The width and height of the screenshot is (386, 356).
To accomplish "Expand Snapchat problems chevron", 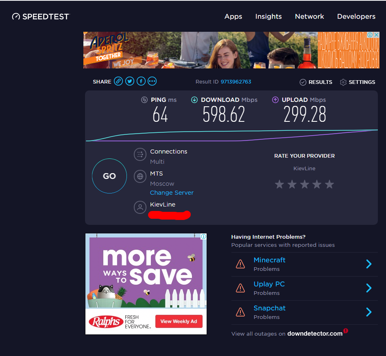I will [x=369, y=312].
